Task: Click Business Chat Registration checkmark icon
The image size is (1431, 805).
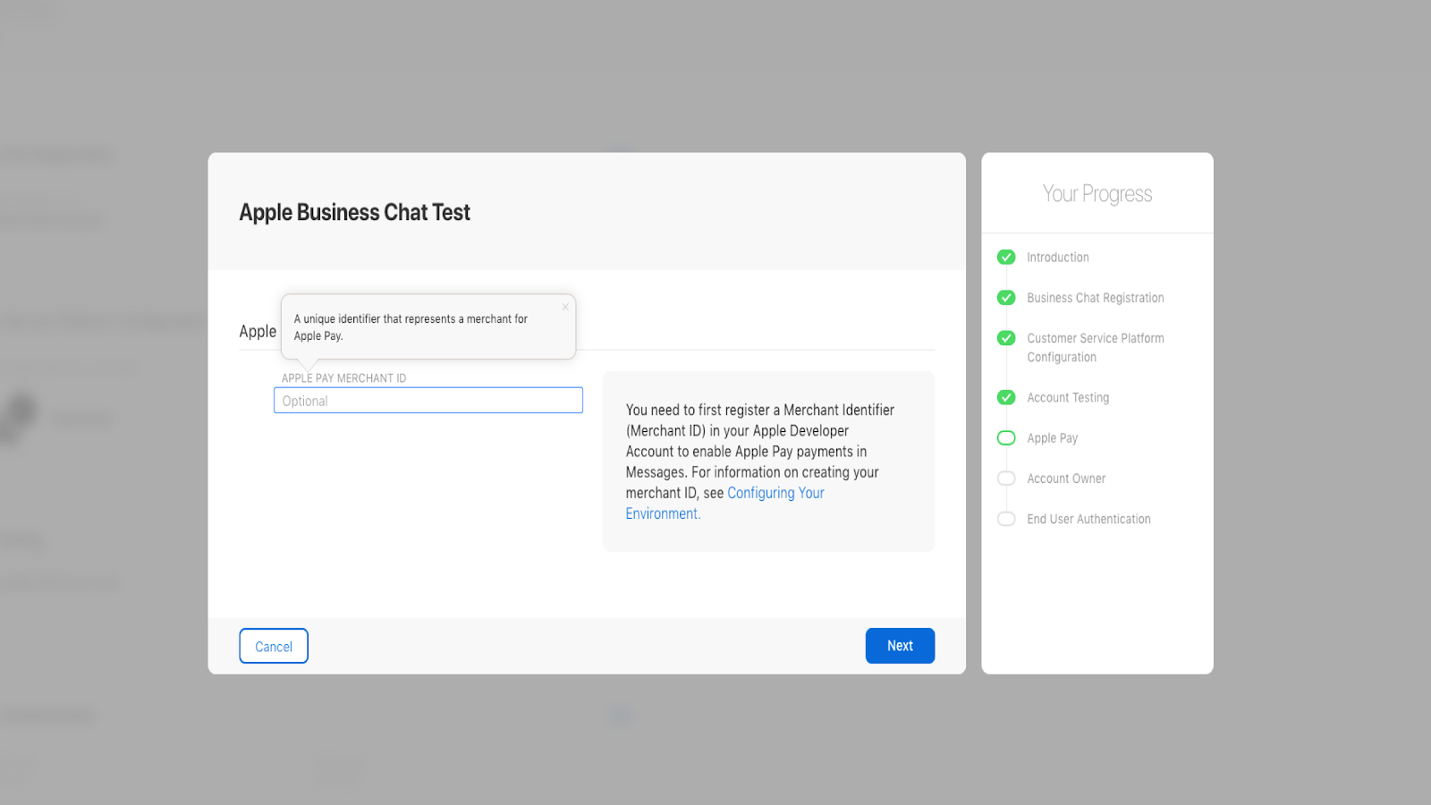Action: coord(1006,298)
